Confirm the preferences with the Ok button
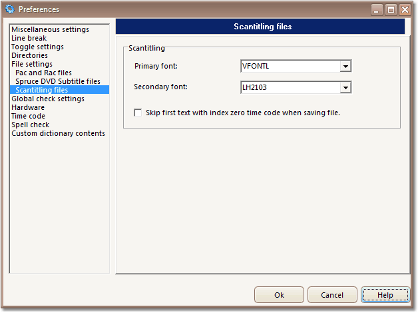The image size is (418, 313). [x=279, y=295]
